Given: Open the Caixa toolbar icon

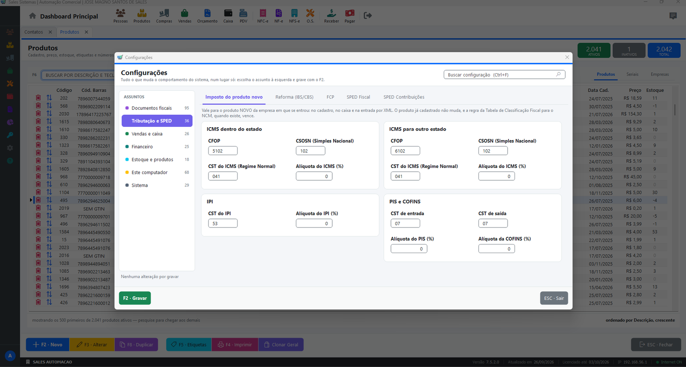Looking at the screenshot, I should click(228, 16).
